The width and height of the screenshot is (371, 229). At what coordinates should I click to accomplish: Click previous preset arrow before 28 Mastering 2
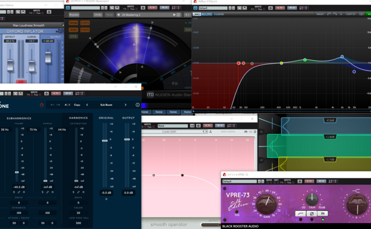pyautogui.click(x=118, y=14)
